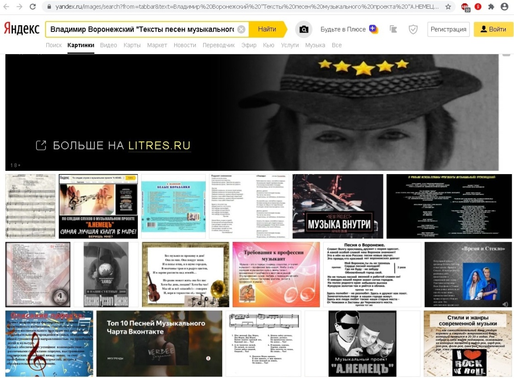The width and height of the screenshot is (514, 378).
Task: Go back with the browser back arrow
Action: (6, 6)
